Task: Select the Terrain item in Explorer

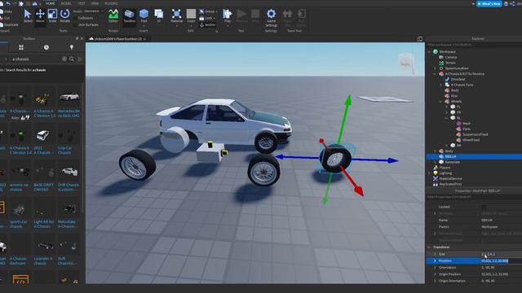Action: [x=447, y=63]
